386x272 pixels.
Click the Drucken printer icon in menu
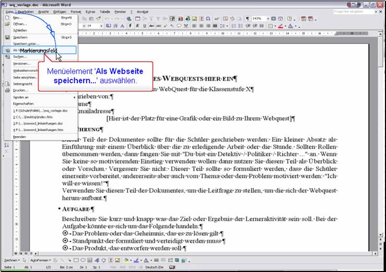click(7, 90)
